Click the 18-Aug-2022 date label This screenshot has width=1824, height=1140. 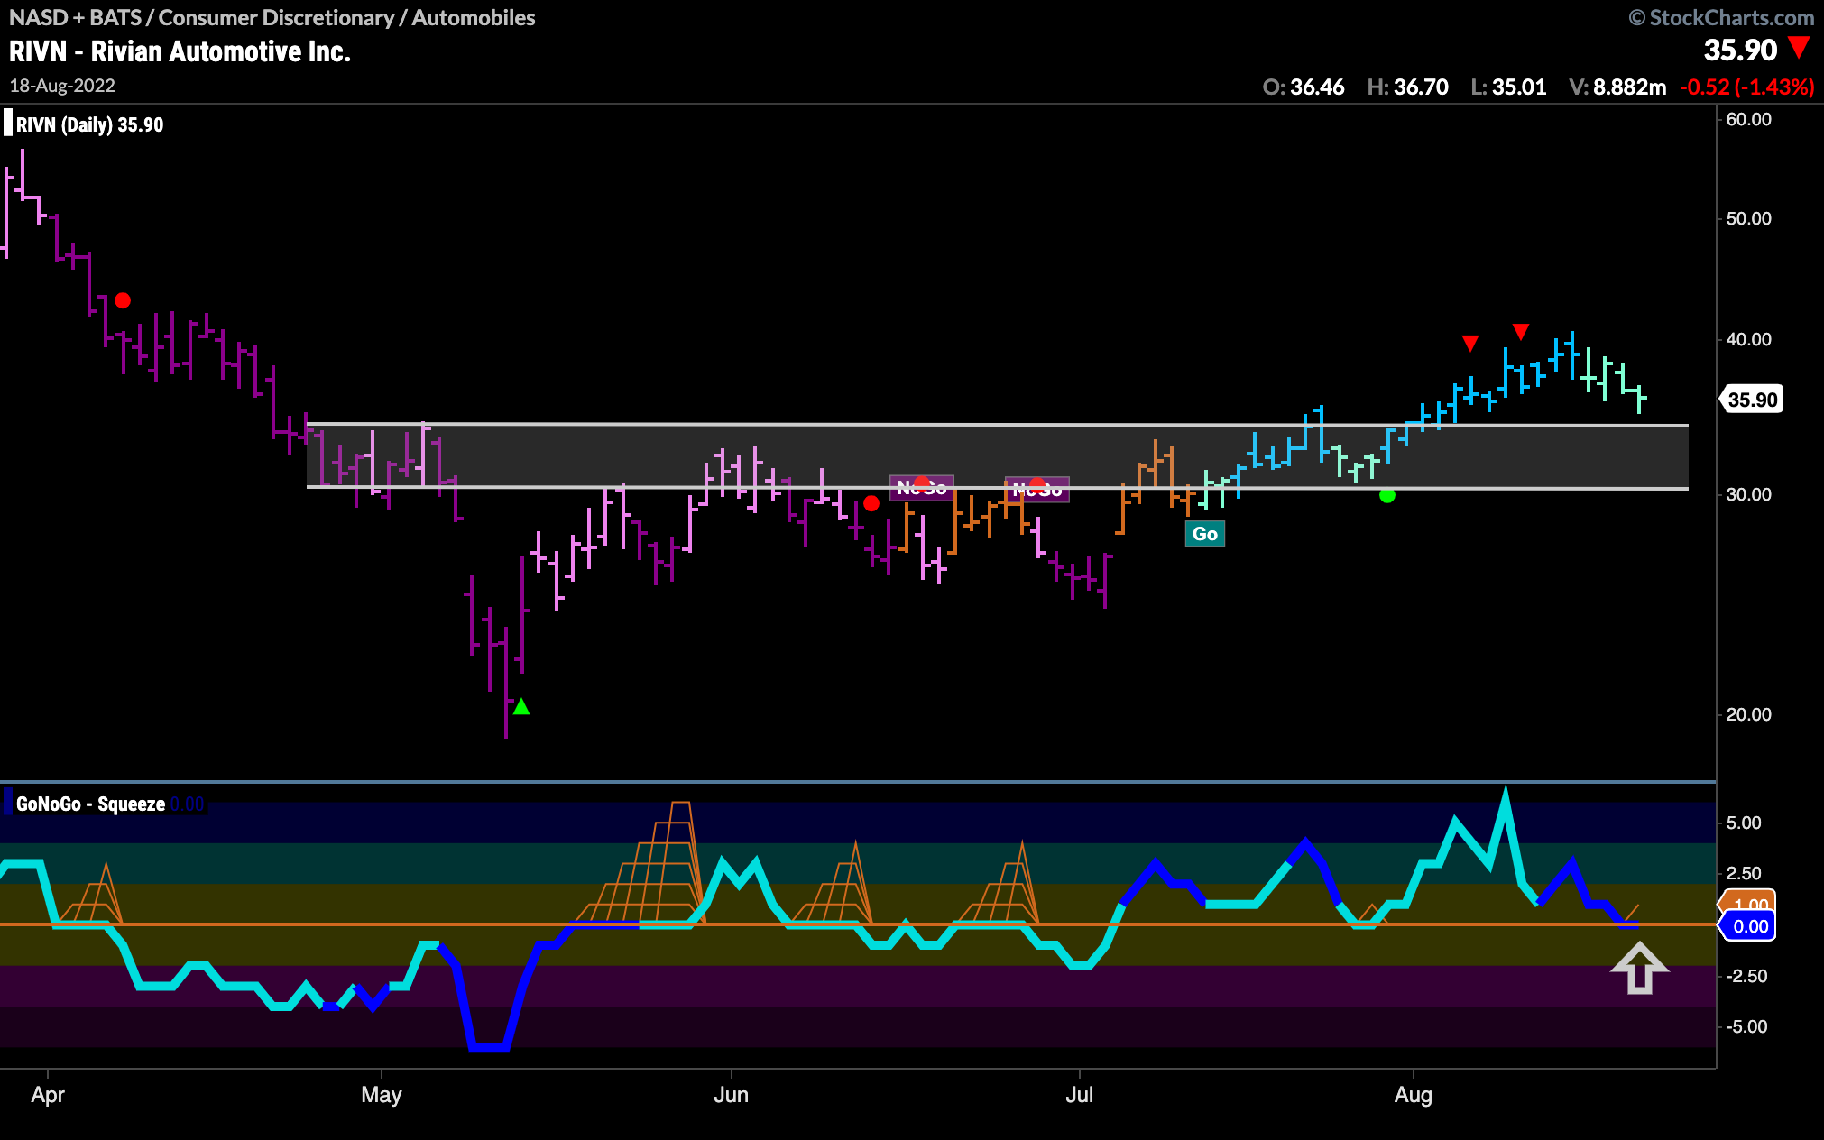[x=62, y=86]
